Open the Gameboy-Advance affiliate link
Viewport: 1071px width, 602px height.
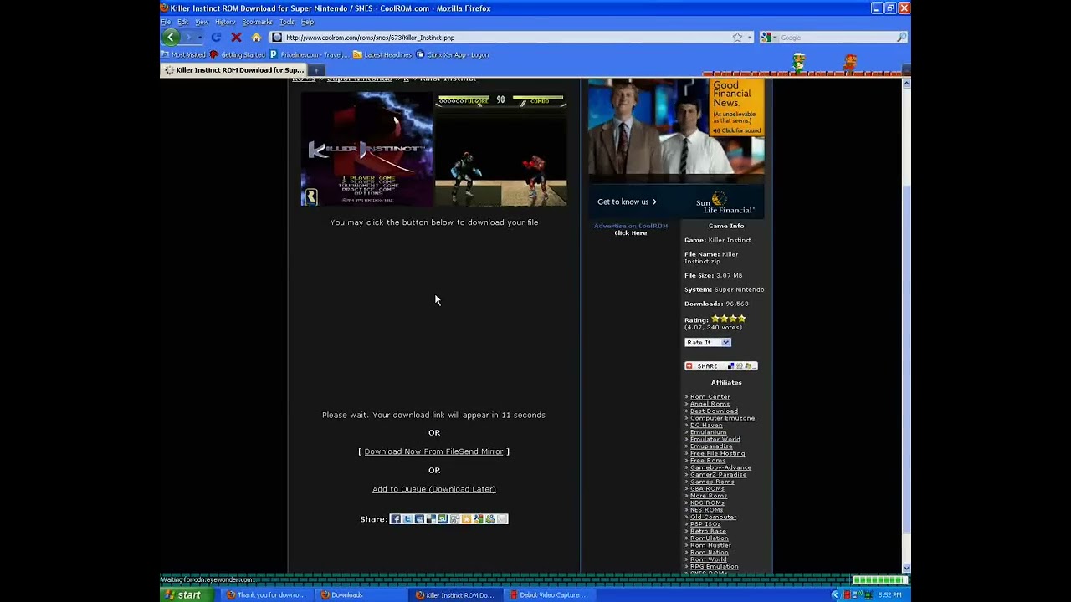point(720,467)
